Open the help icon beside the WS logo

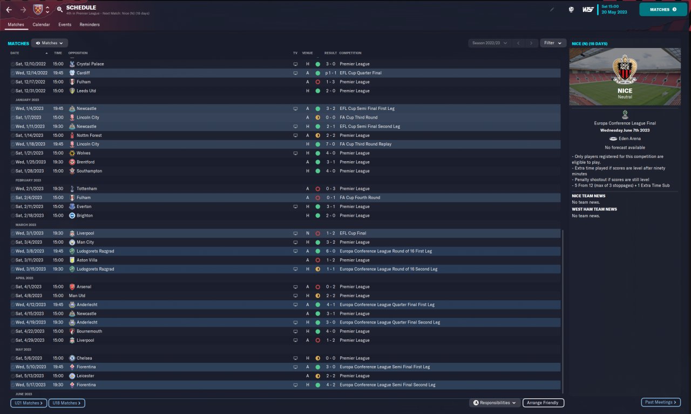tap(571, 9)
